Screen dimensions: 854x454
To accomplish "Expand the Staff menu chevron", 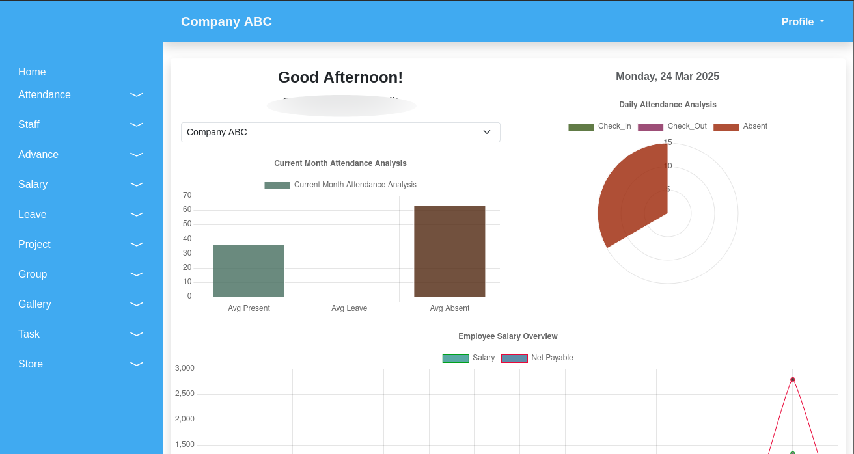I will pos(137,125).
